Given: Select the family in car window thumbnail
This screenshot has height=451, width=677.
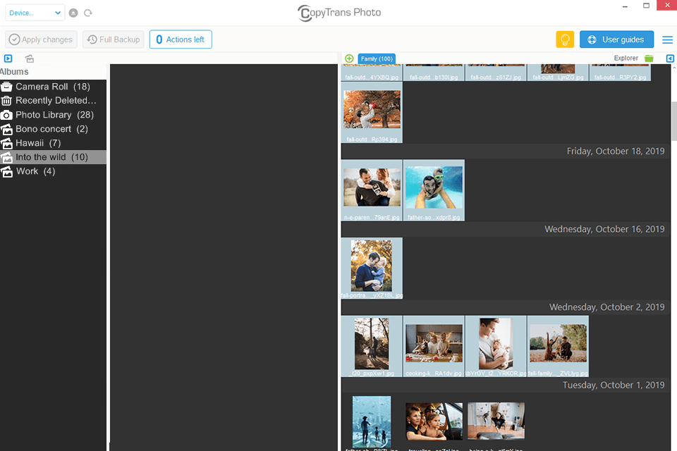Looking at the screenshot, I should (x=434, y=422).
